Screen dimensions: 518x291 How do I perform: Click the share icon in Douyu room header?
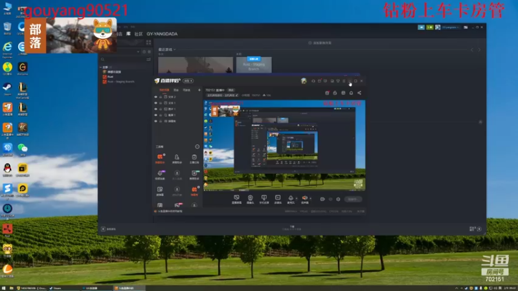[x=359, y=92]
